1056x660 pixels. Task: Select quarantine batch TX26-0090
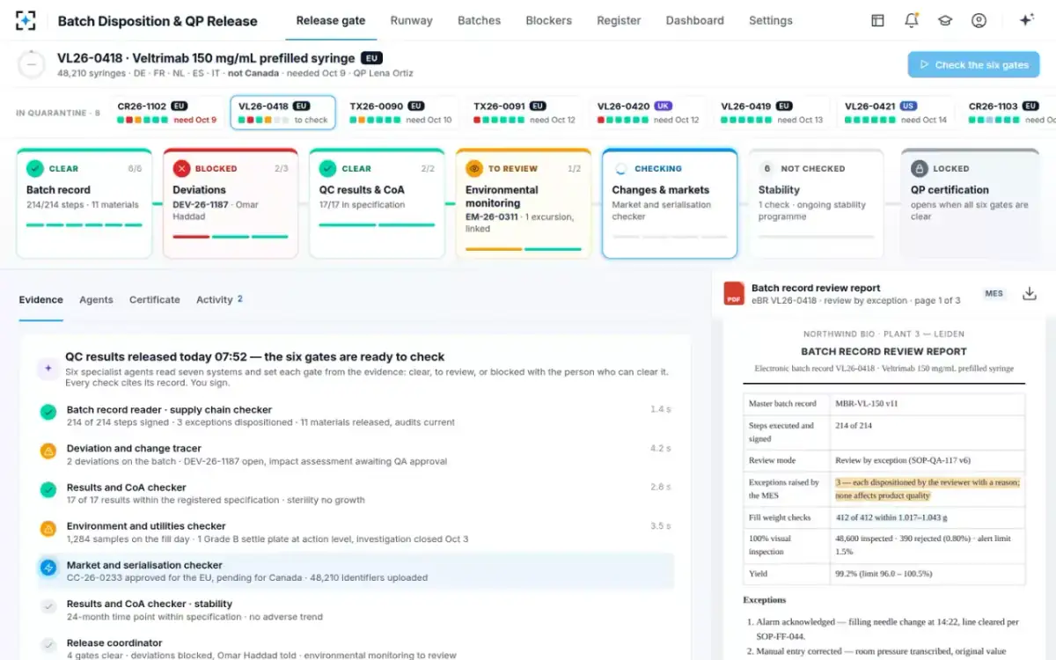click(400, 112)
